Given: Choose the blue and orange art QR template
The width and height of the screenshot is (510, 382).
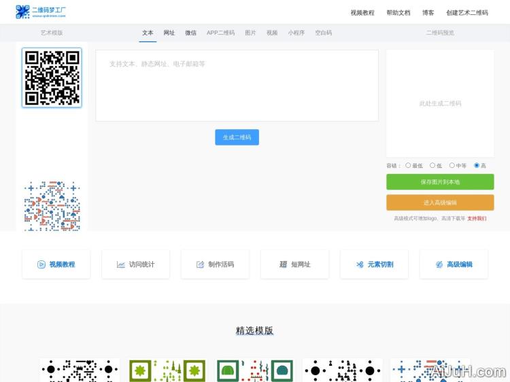Looking at the screenshot, I should point(52,205).
